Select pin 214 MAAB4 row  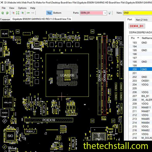coord(140,123)
